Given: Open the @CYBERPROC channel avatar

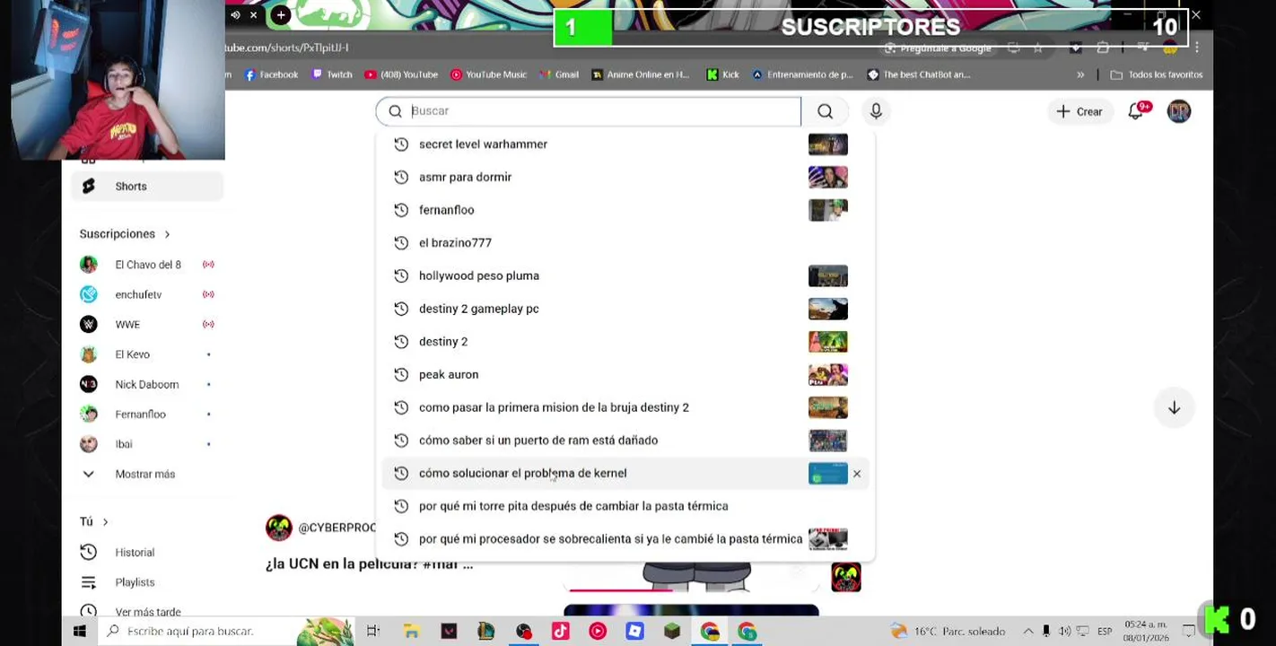Looking at the screenshot, I should click(279, 528).
